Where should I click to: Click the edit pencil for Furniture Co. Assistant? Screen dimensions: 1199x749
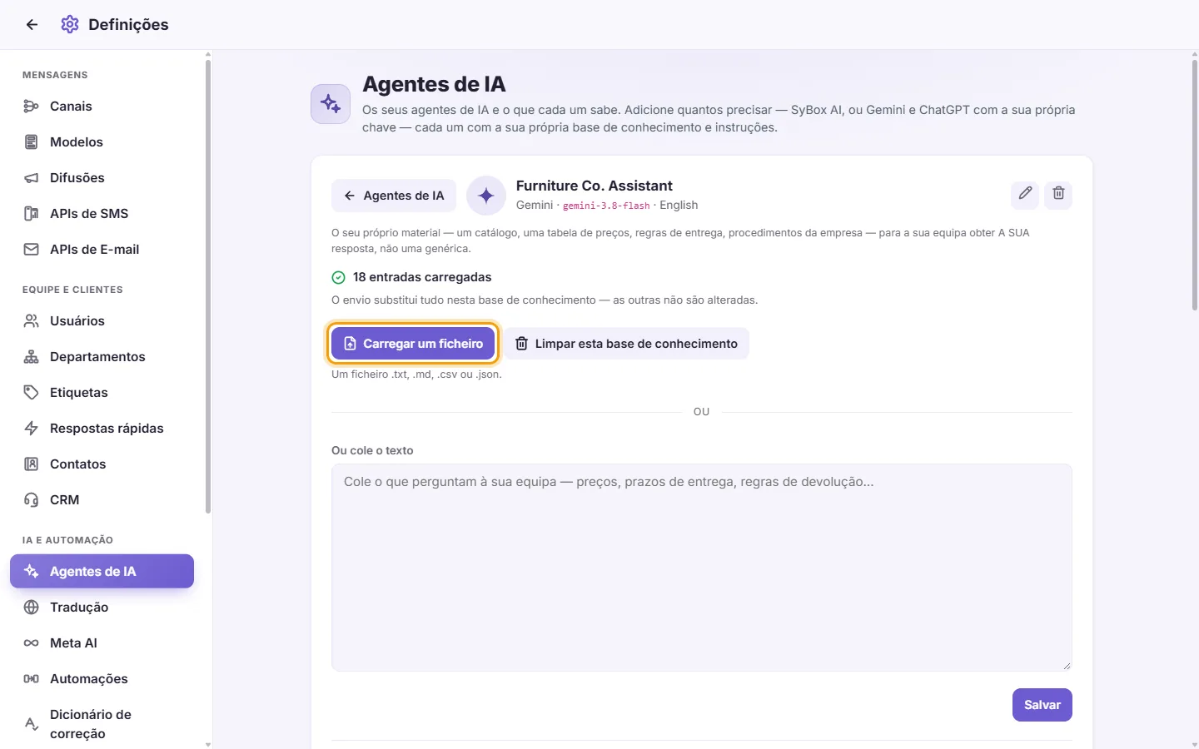pos(1025,194)
